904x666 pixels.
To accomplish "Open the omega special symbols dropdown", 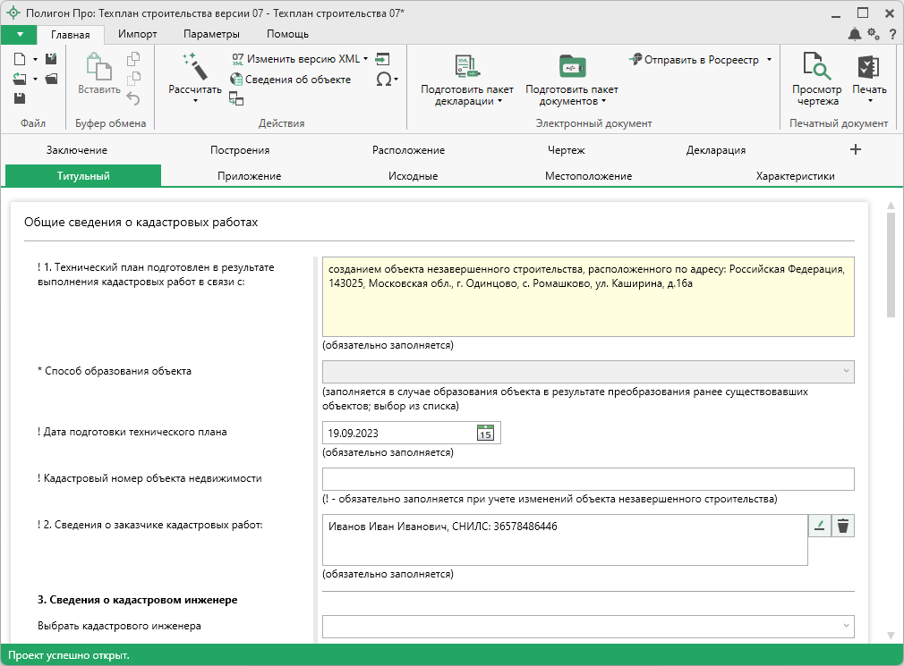I will 387,79.
